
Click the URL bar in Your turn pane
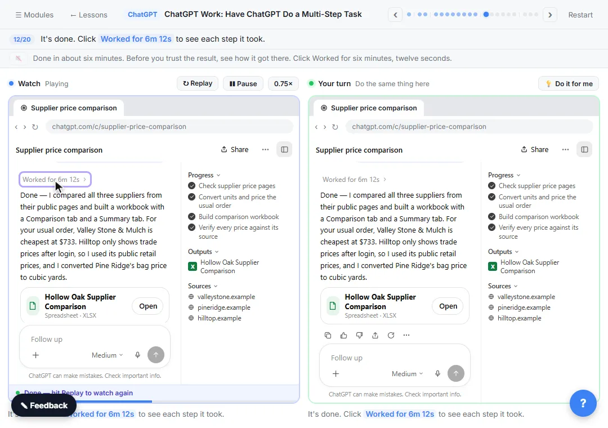pos(469,127)
